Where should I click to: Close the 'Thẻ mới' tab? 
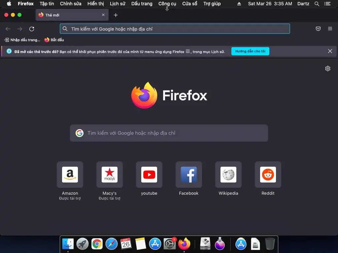103,15
